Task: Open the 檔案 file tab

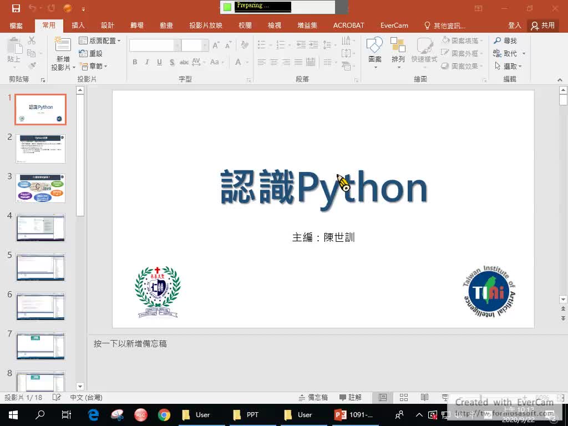Action: click(x=16, y=26)
